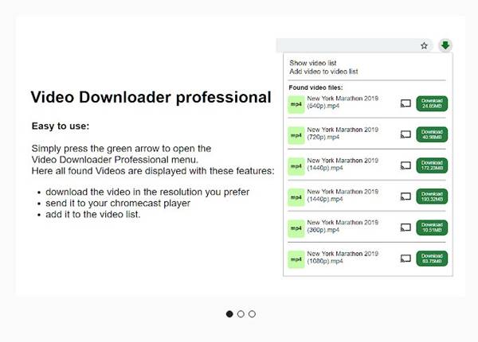This screenshot has width=478, height=342.
Task: Click the mp4 icon of the 640p file
Action: [x=296, y=103]
